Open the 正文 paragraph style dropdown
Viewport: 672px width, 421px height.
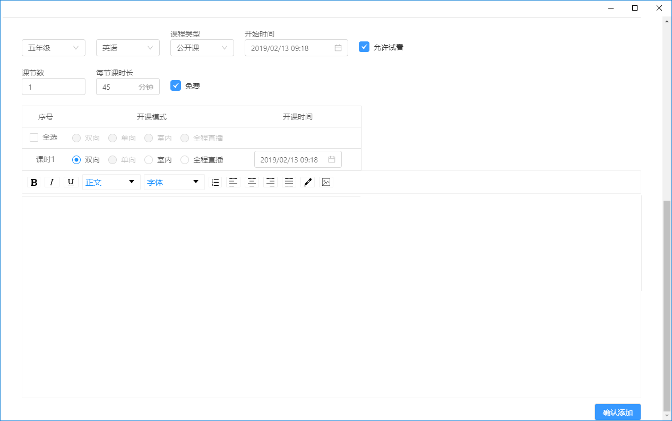tap(111, 182)
